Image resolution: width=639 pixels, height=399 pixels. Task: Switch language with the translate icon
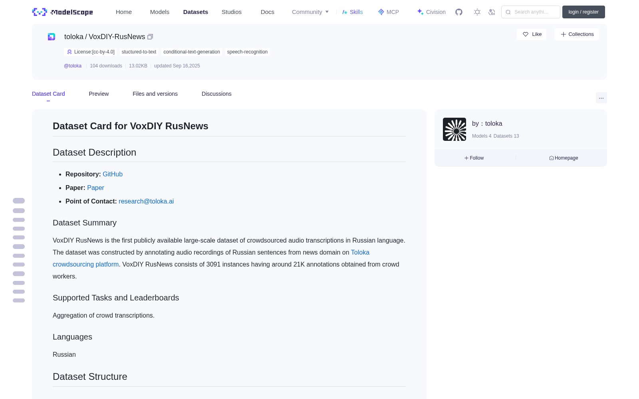click(x=492, y=12)
